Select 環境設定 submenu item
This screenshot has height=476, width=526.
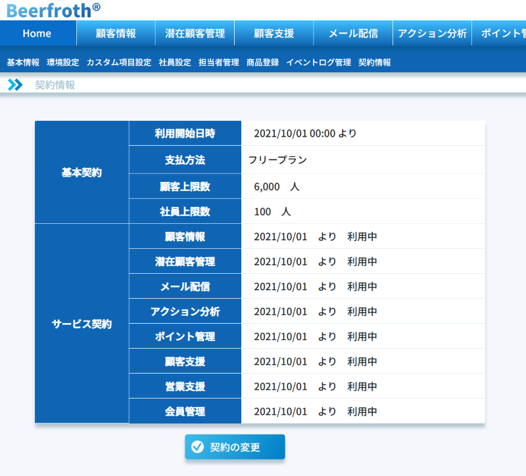tap(63, 62)
